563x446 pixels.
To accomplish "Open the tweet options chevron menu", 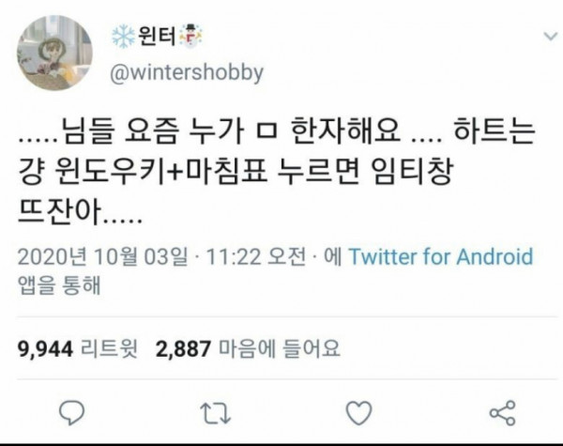I will 551,37.
